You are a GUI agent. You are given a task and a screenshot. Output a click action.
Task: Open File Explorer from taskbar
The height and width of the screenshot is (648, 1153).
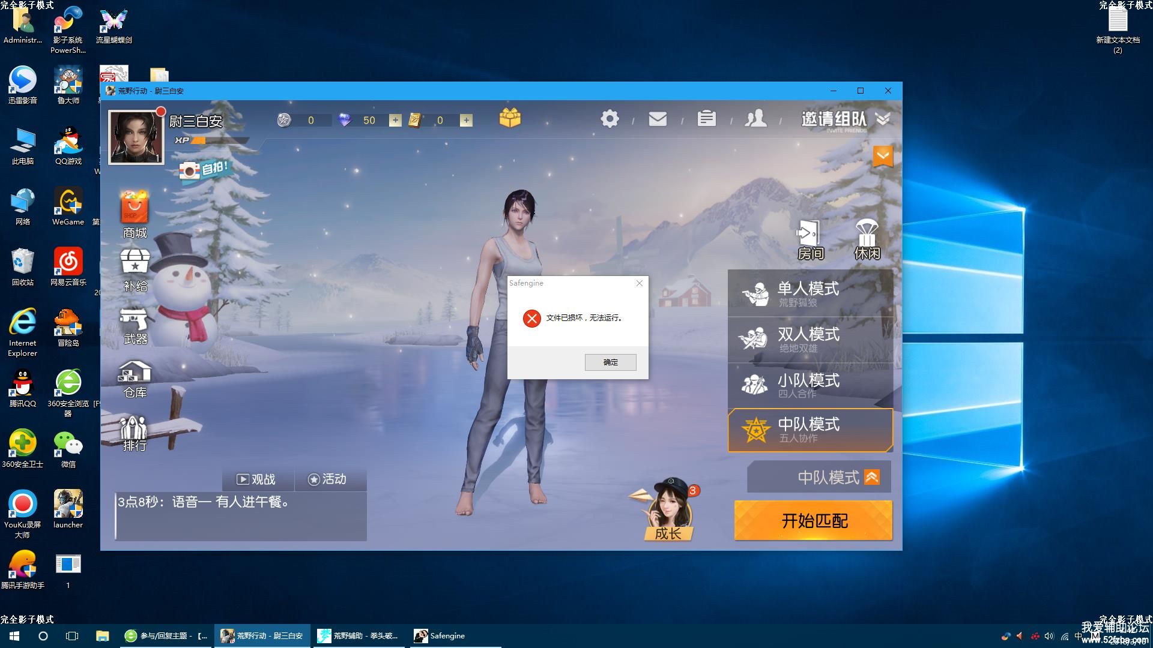pyautogui.click(x=102, y=636)
